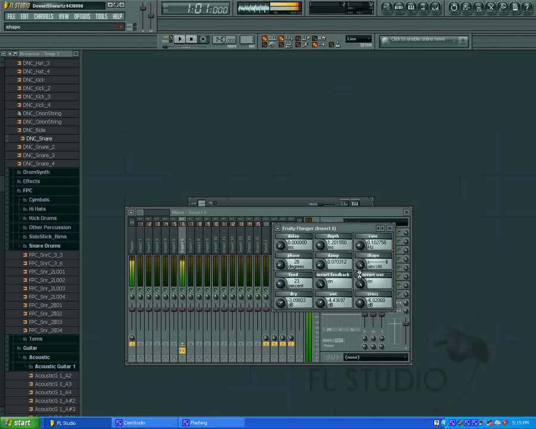Viewport: 536px width, 429px height.
Task: Open the Step Sequencer from the top toolbar
Action: 398,8
